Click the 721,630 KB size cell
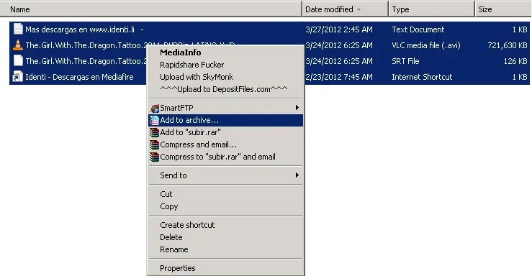This screenshot has height=276, width=532. [x=508, y=45]
